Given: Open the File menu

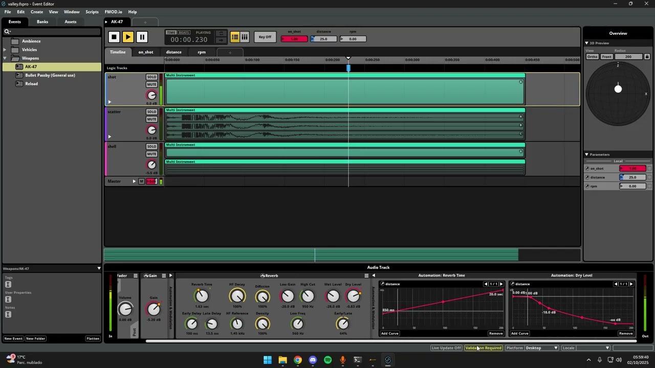Looking at the screenshot, I should 8,12.
